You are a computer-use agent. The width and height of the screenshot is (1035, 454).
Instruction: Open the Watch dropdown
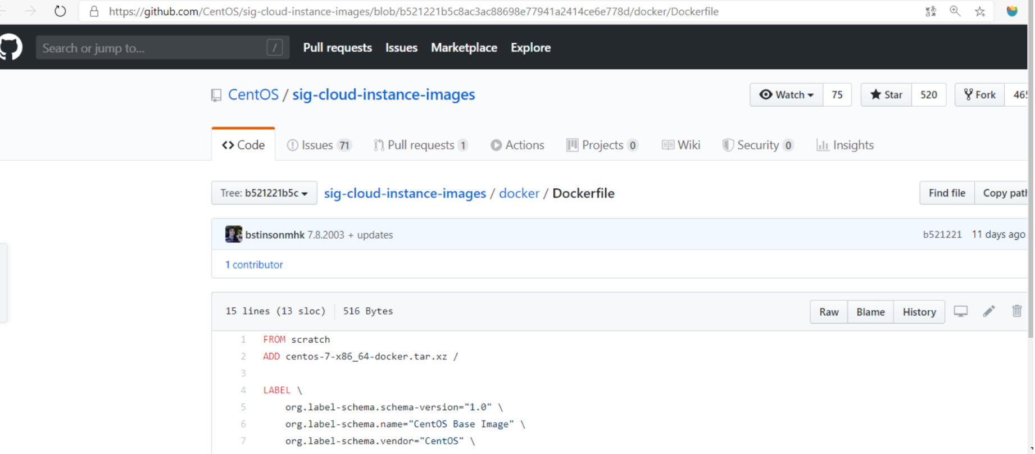(787, 94)
